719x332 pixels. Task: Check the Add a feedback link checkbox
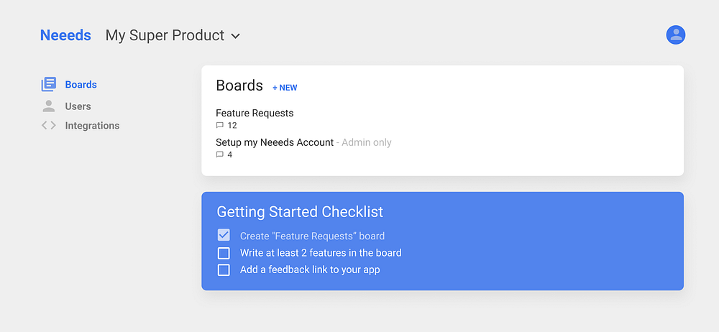coord(224,270)
